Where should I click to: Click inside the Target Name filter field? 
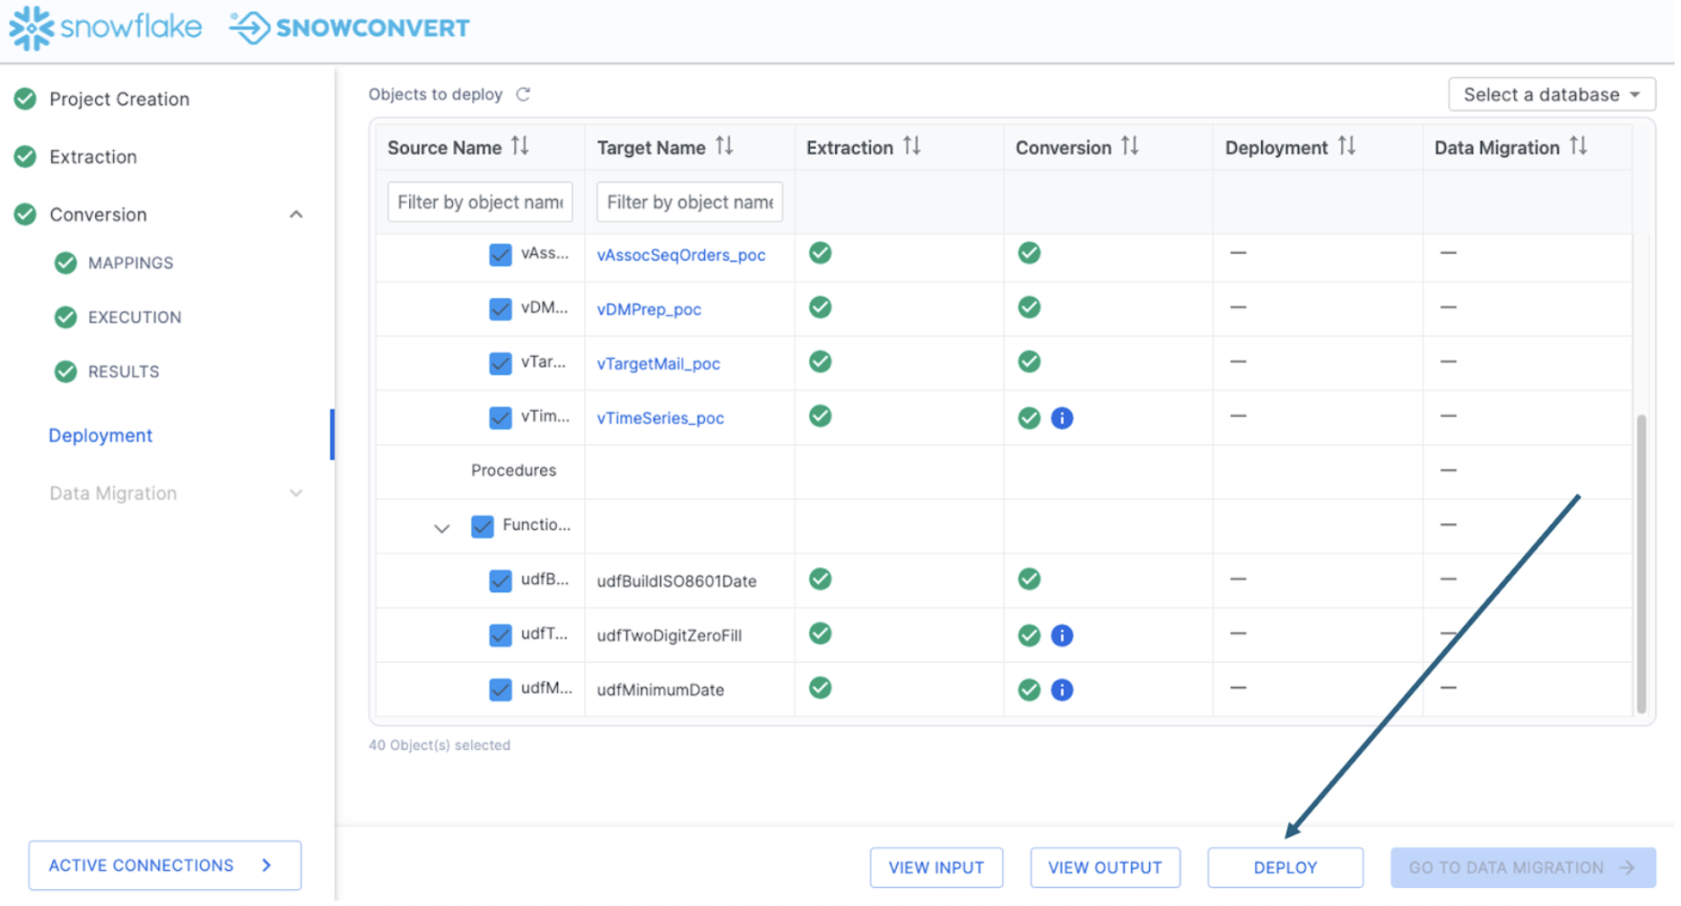click(689, 202)
